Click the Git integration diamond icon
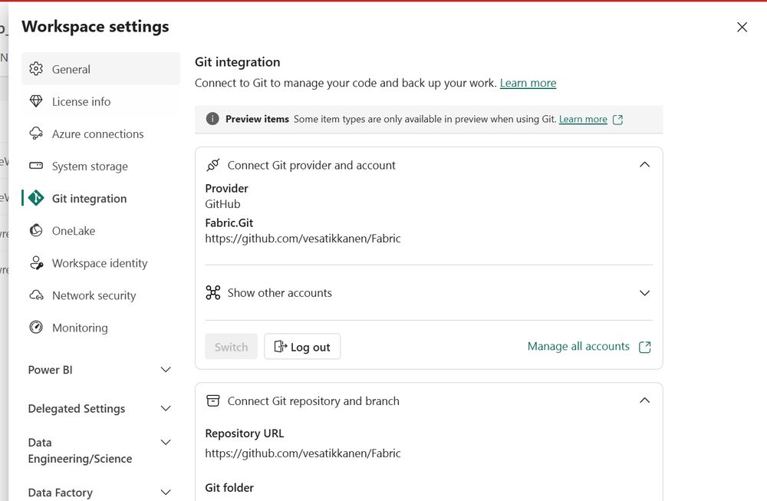Viewport: 767px width, 501px height. coord(36,198)
